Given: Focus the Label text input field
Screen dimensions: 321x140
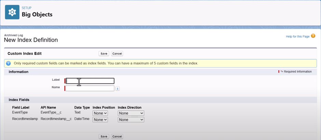Looking at the screenshot, I should click(90, 81).
